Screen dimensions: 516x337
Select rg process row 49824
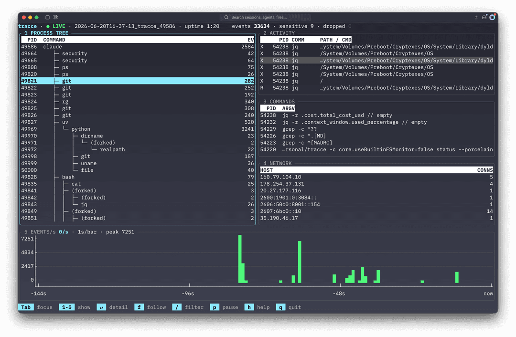[138, 102]
